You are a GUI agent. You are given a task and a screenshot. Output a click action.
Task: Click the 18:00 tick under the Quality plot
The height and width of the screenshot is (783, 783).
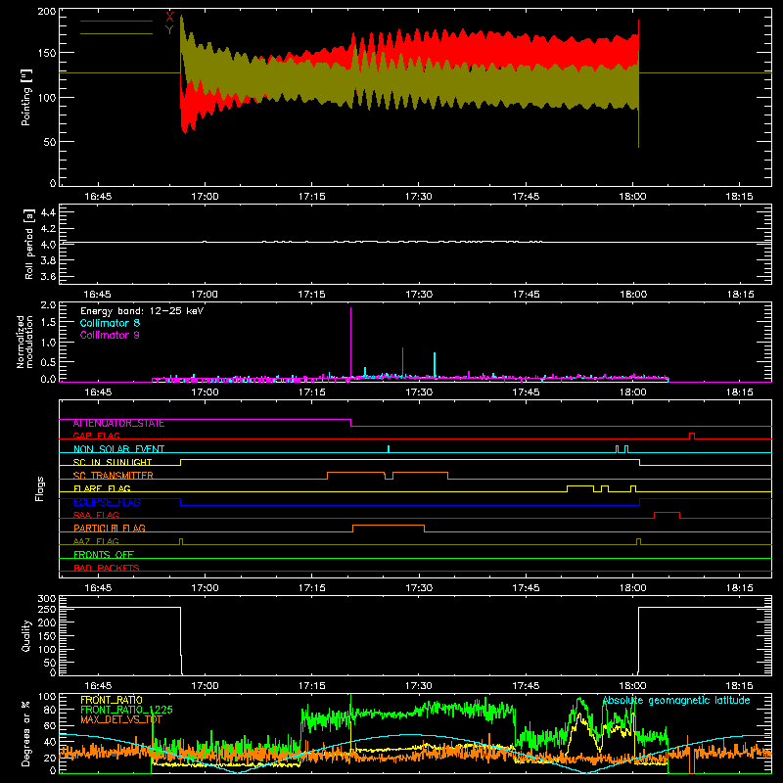(632, 686)
